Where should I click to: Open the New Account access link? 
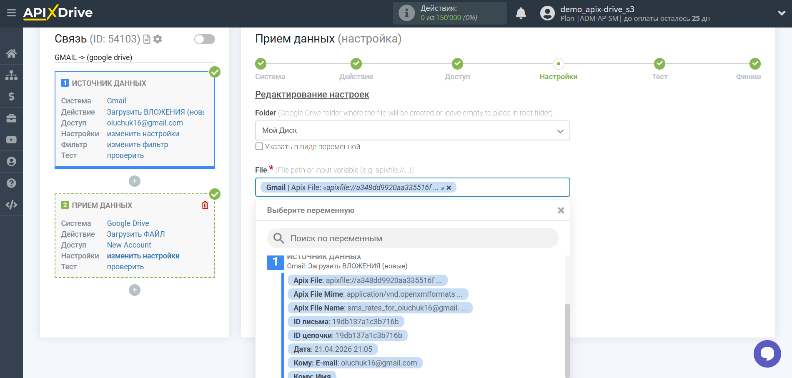[x=129, y=245]
